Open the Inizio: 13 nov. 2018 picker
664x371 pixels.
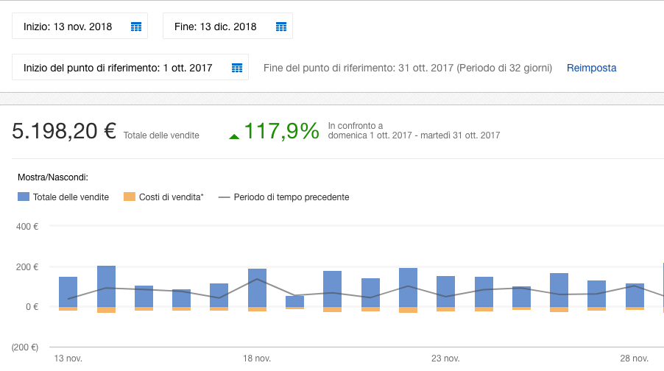click(x=68, y=26)
